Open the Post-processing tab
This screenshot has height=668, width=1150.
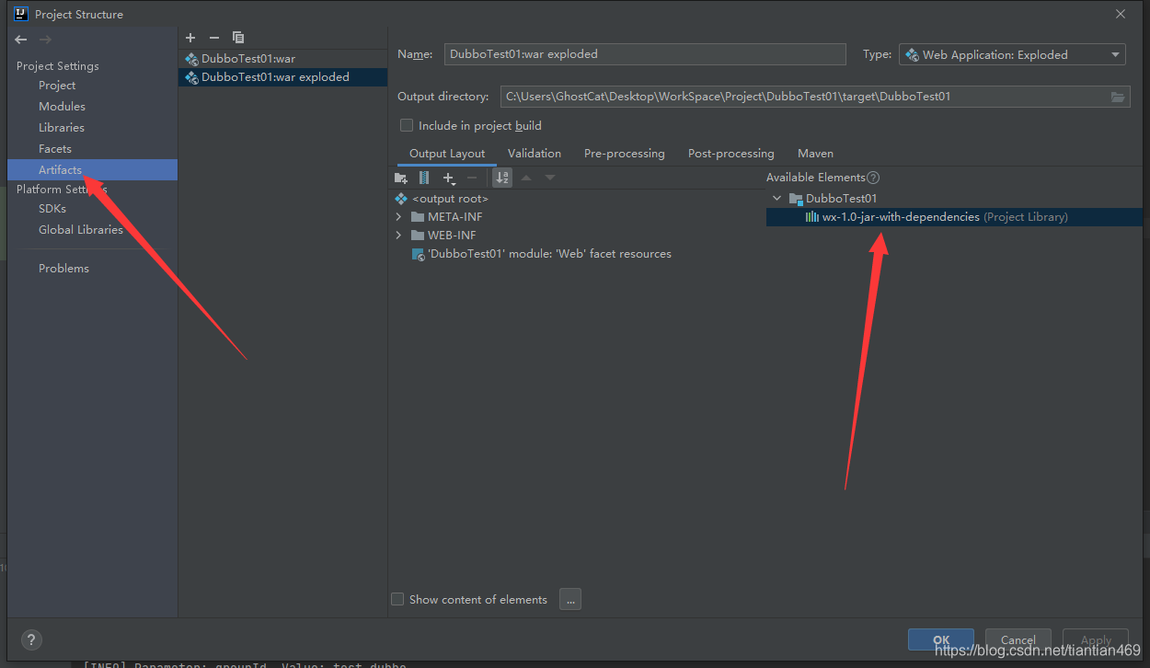[731, 154]
